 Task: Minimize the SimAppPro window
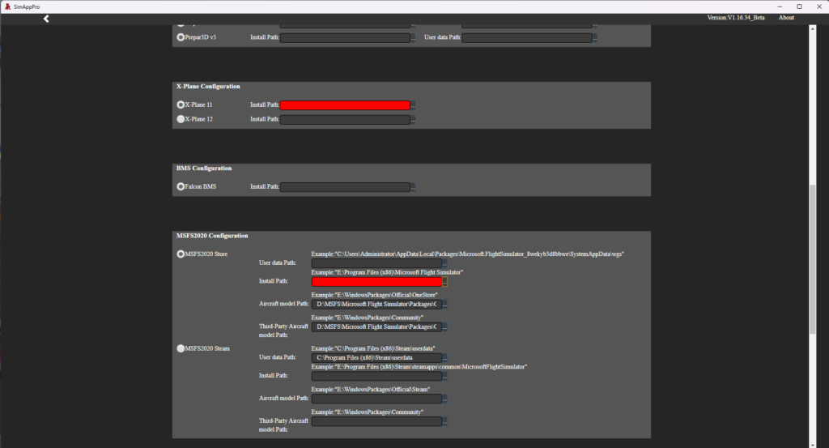click(x=780, y=6)
